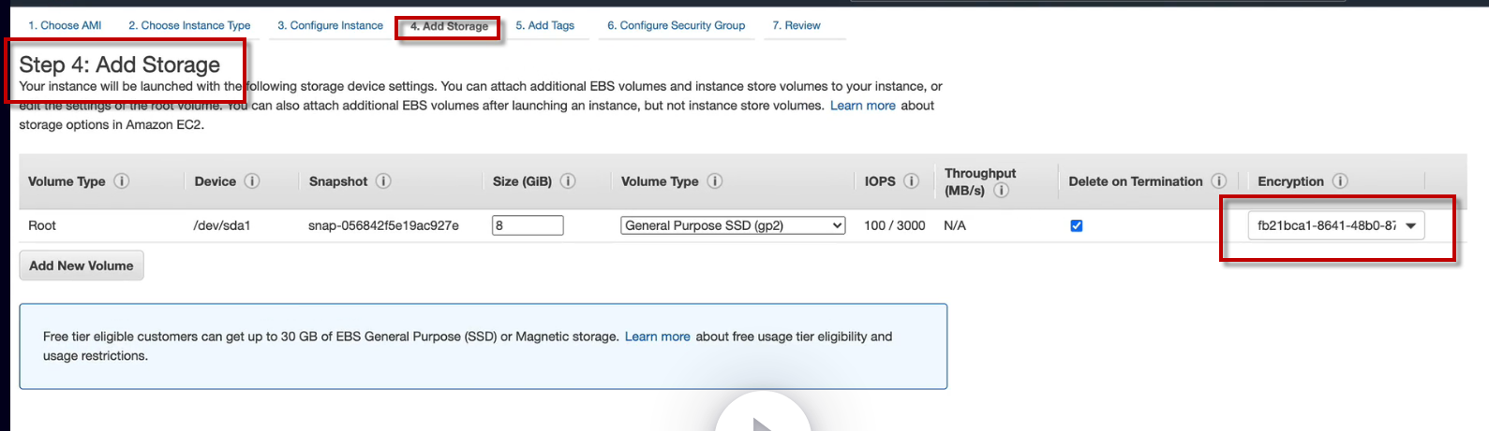Open Learn more link about storage options
Image resolution: width=1489 pixels, height=431 pixels.
(x=862, y=106)
